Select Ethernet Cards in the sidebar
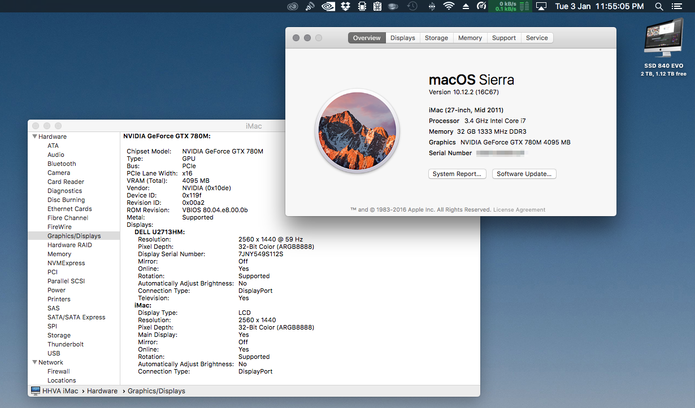 point(69,209)
